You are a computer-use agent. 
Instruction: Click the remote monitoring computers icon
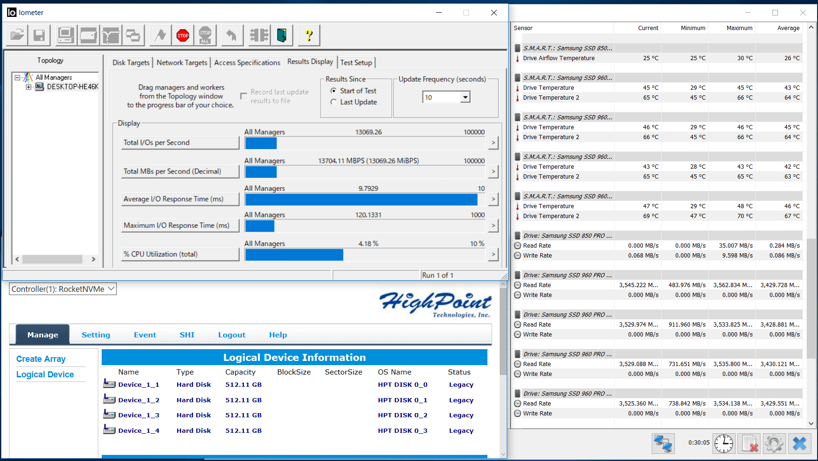pyautogui.click(x=663, y=443)
